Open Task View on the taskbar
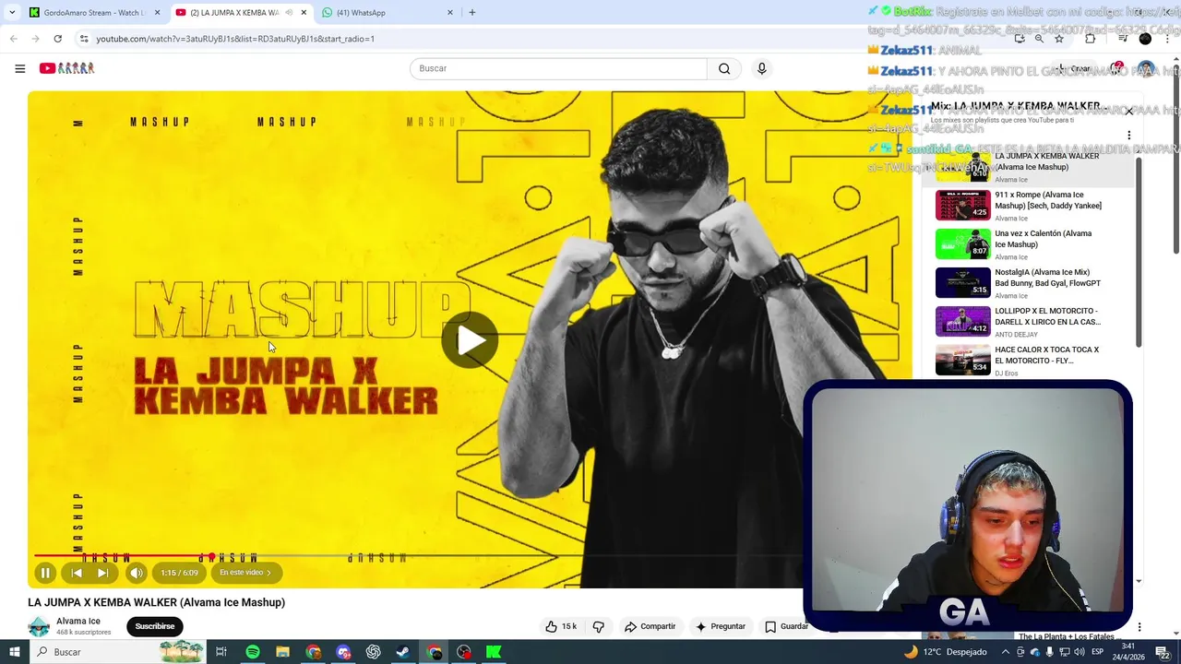1181x664 pixels. [x=221, y=652]
